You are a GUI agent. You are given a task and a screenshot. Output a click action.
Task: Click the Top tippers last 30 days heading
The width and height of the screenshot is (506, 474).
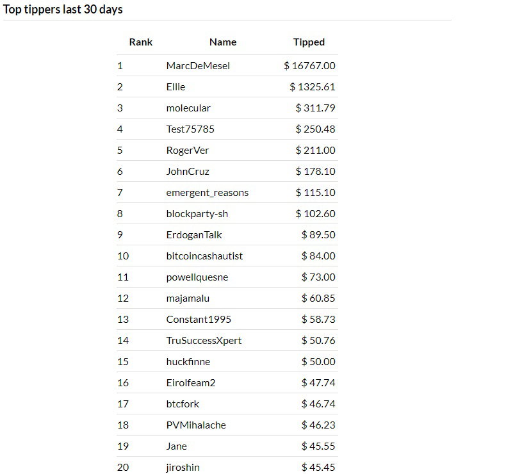pyautogui.click(x=63, y=10)
